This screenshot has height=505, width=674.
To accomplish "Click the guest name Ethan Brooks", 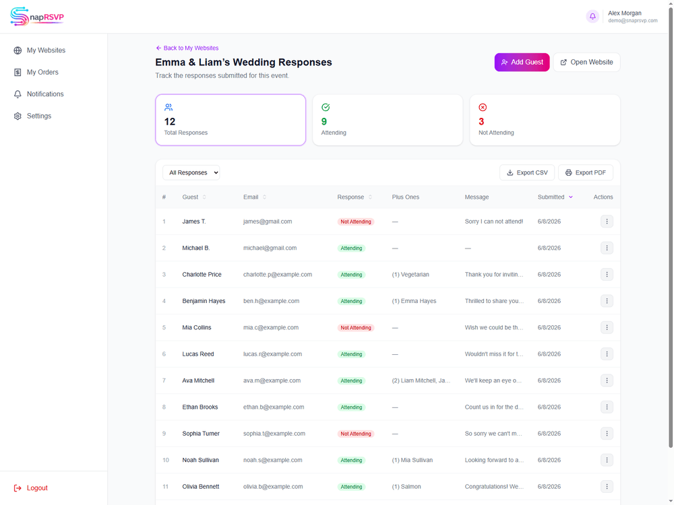I will pyautogui.click(x=200, y=407).
